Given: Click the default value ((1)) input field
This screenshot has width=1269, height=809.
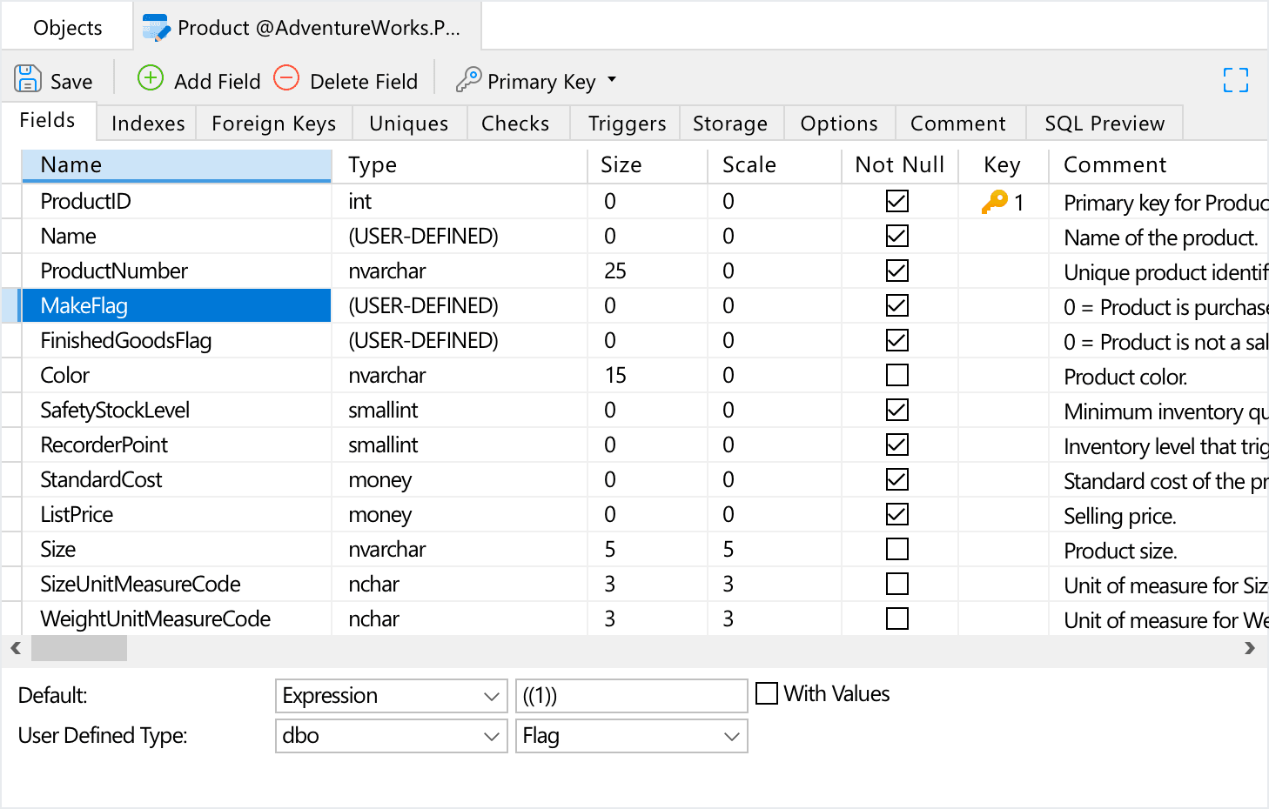Looking at the screenshot, I should coord(631,696).
